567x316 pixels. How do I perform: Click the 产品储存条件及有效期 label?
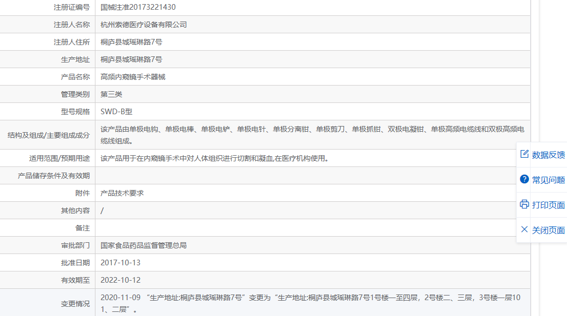(53, 176)
